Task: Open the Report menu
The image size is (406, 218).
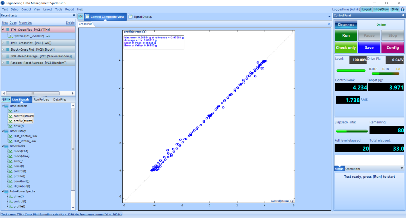Action: point(70,9)
